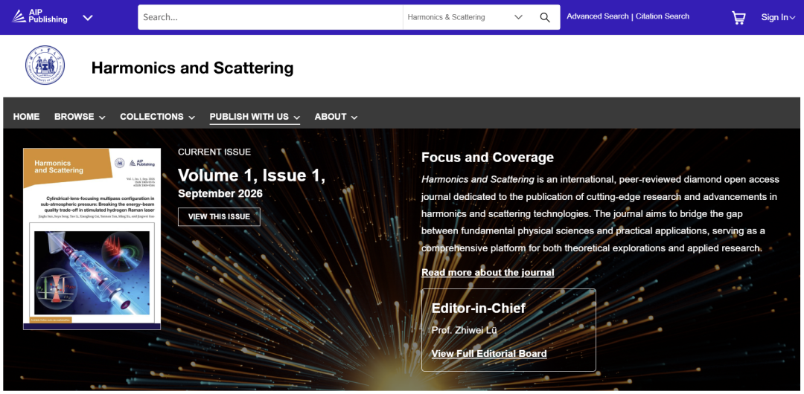Click the magnifying glass search icon
The height and width of the screenshot is (394, 804).
tap(544, 17)
